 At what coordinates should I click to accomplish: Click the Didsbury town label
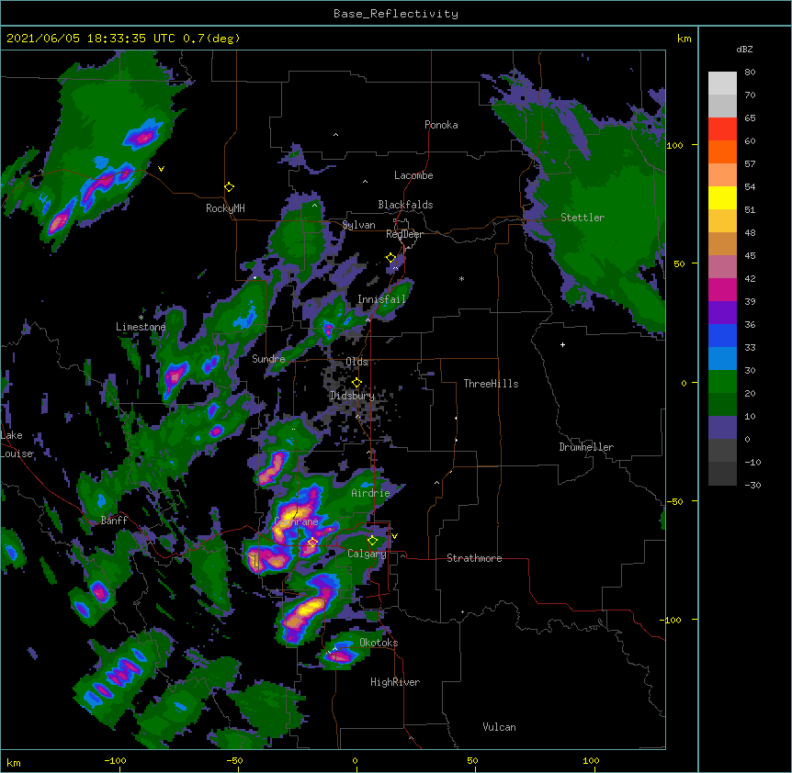click(352, 396)
